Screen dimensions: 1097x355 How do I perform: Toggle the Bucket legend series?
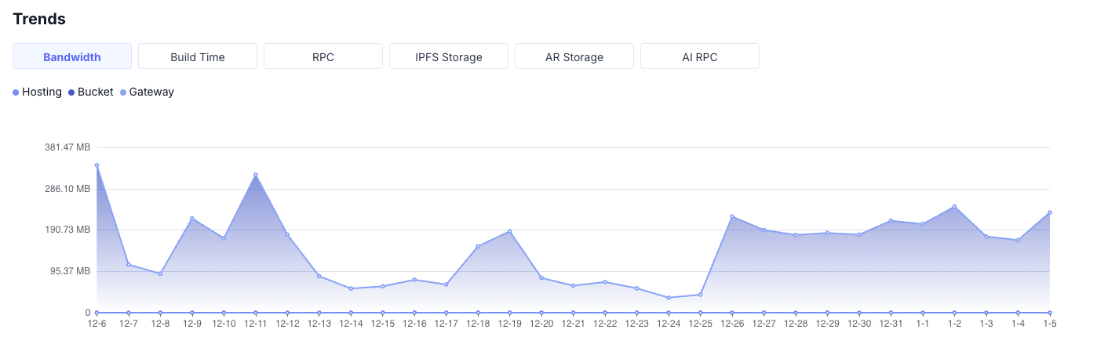point(95,92)
